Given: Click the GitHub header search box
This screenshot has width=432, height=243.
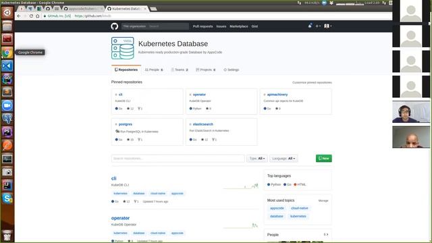Looking at the screenshot, I should click(155, 26).
